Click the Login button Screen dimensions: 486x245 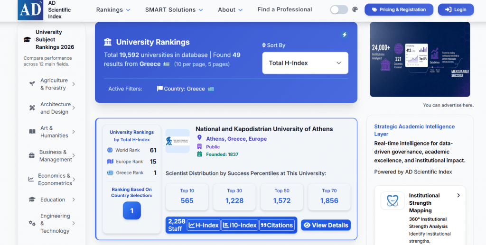click(456, 9)
